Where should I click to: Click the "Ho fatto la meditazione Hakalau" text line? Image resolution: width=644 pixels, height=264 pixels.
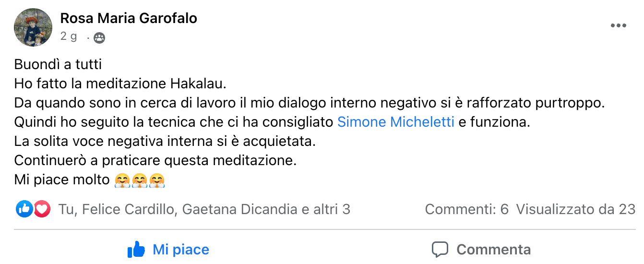pos(120,84)
